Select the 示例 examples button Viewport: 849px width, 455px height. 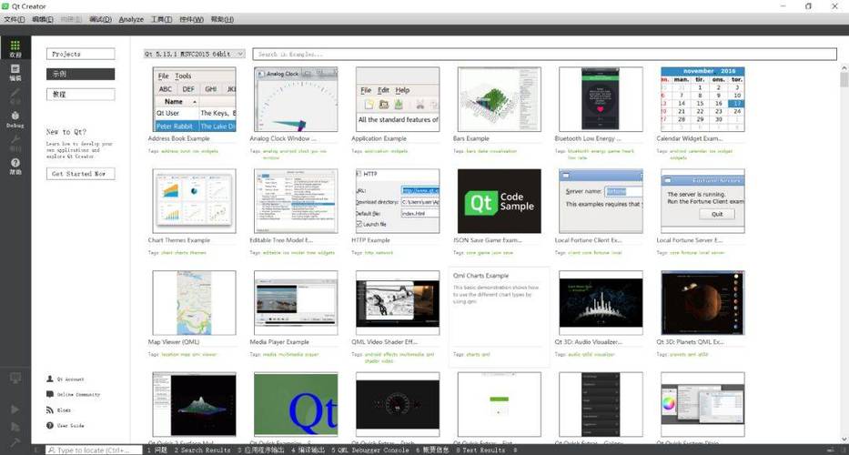pos(81,75)
